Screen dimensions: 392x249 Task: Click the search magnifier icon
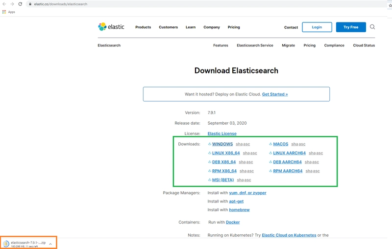[x=372, y=27]
